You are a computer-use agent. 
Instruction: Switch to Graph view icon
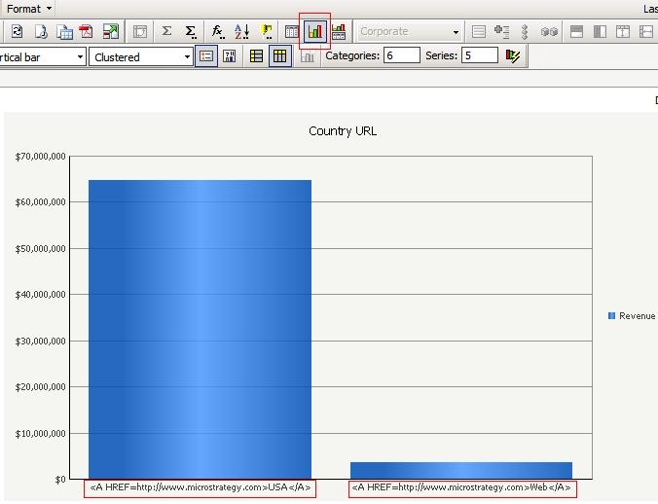tap(314, 31)
